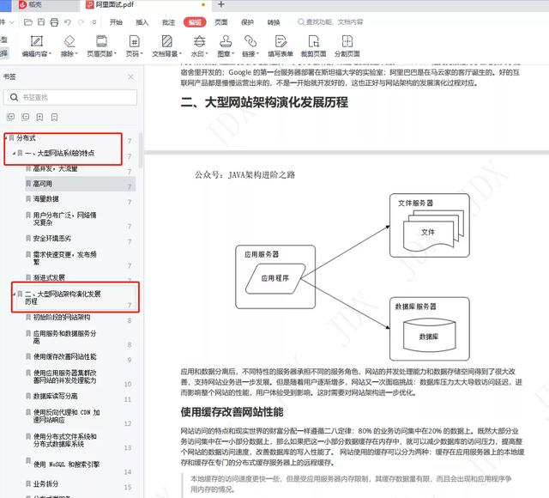Click the 水印 watermark icon
The height and width of the screenshot is (498, 549).
[199, 41]
